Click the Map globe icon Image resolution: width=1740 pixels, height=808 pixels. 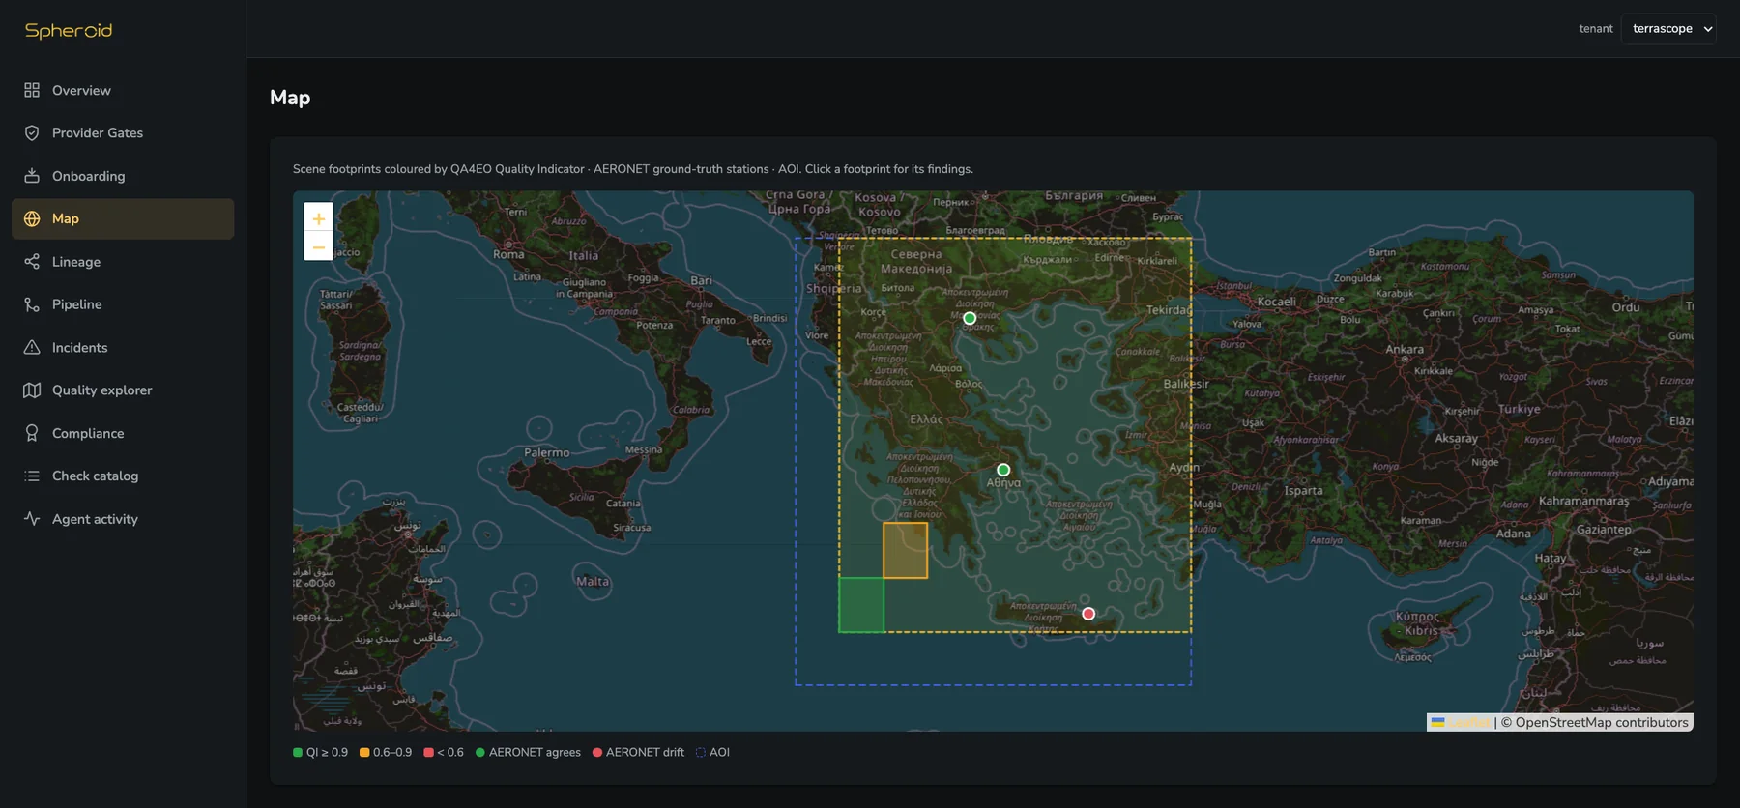click(32, 218)
